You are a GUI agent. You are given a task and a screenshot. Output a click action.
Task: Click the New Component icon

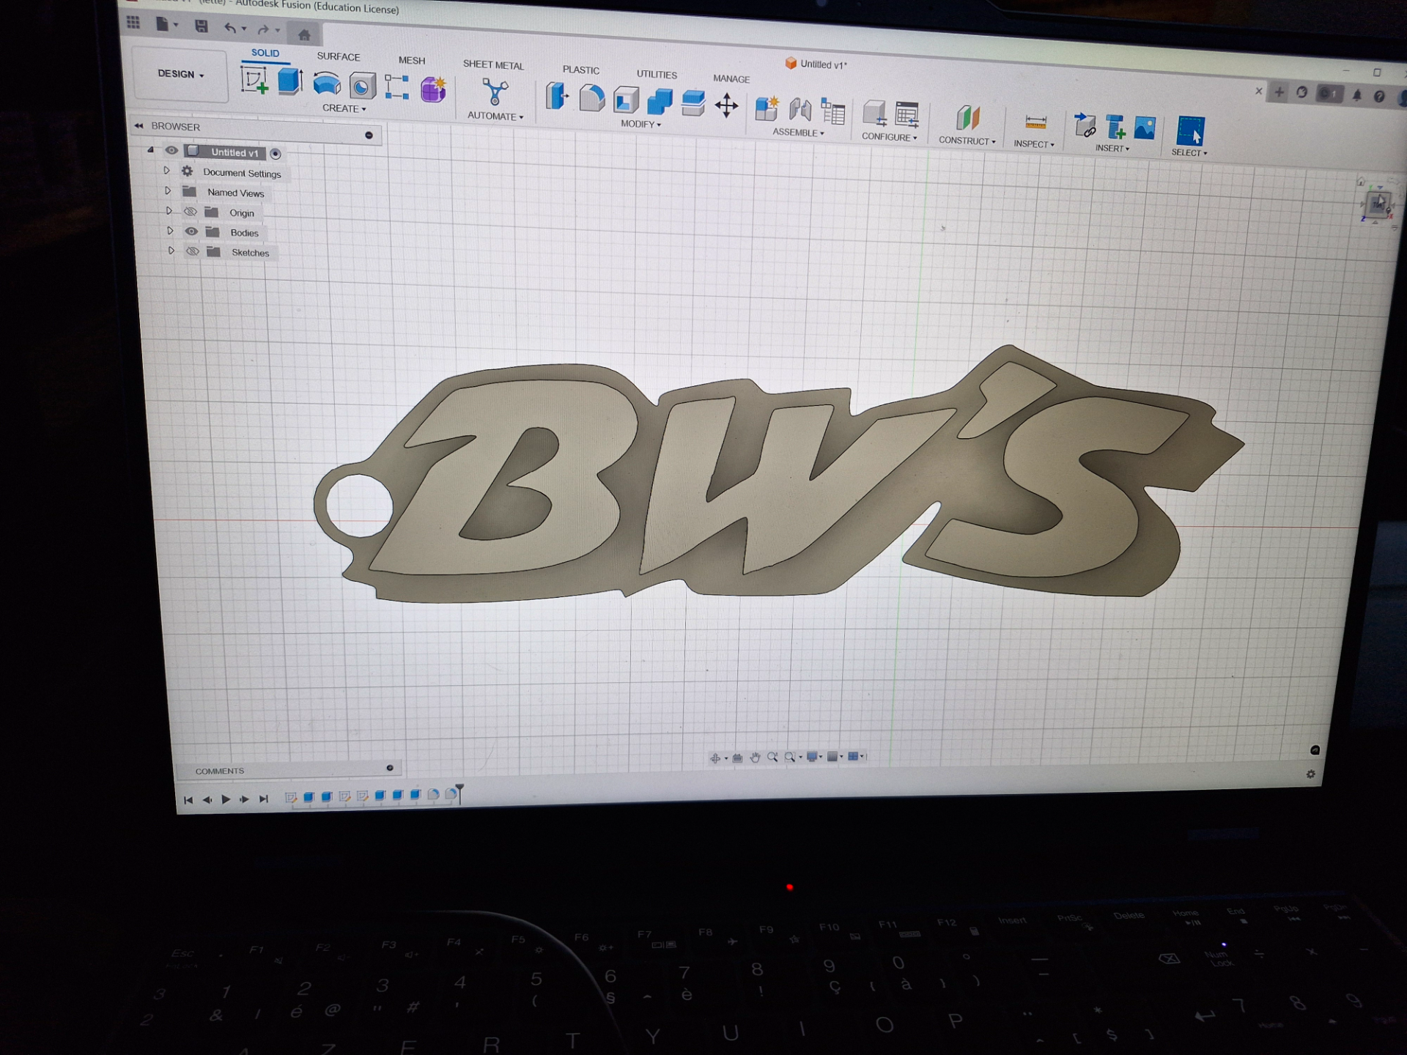pyautogui.click(x=767, y=108)
